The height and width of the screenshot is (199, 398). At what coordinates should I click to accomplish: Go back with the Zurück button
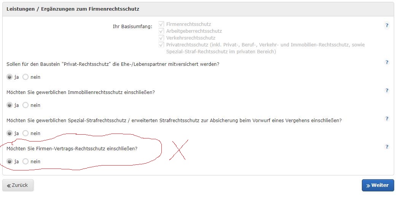(18, 185)
